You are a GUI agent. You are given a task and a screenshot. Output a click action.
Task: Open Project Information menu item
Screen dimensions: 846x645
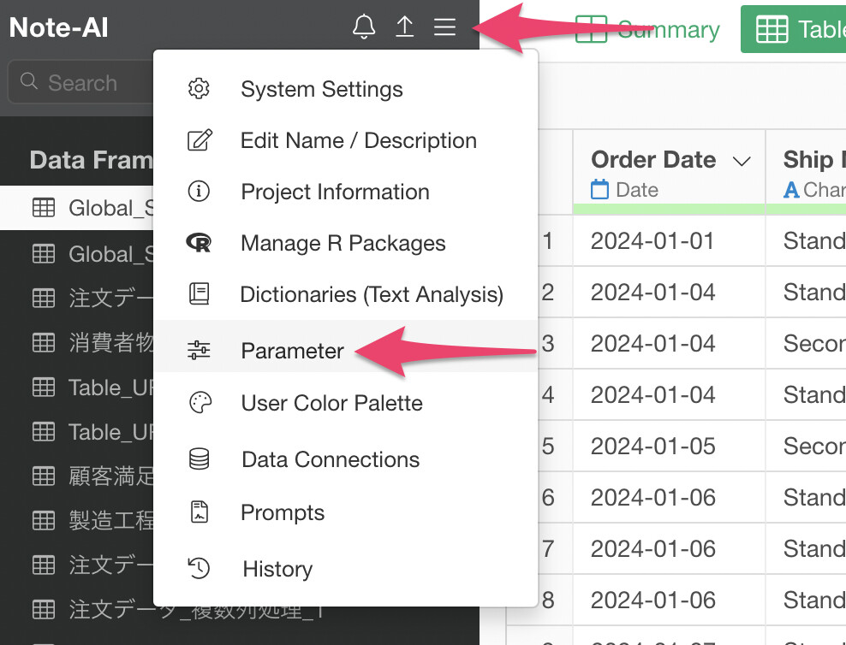pyautogui.click(x=346, y=192)
